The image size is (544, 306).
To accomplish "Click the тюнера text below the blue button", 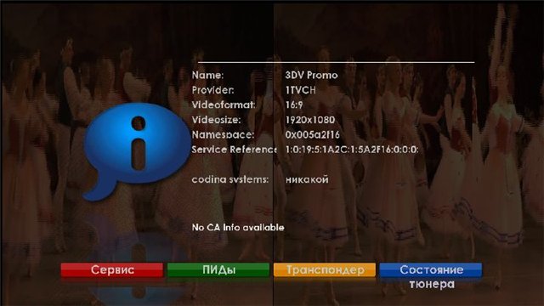I will [x=432, y=284].
